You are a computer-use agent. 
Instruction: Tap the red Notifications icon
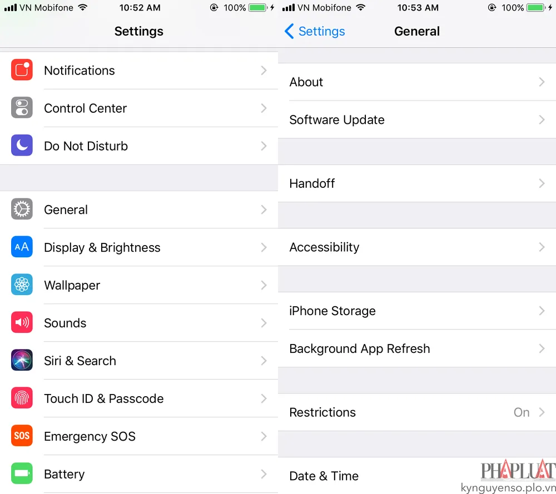(x=22, y=70)
